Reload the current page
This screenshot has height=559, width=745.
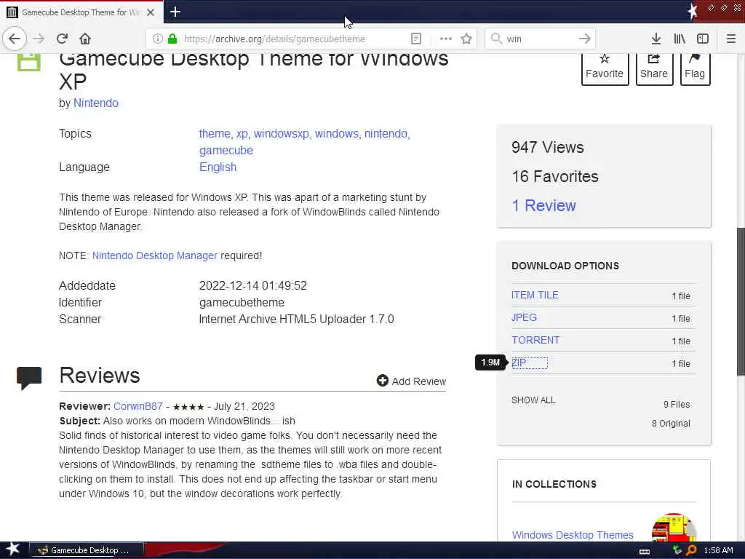coord(62,39)
